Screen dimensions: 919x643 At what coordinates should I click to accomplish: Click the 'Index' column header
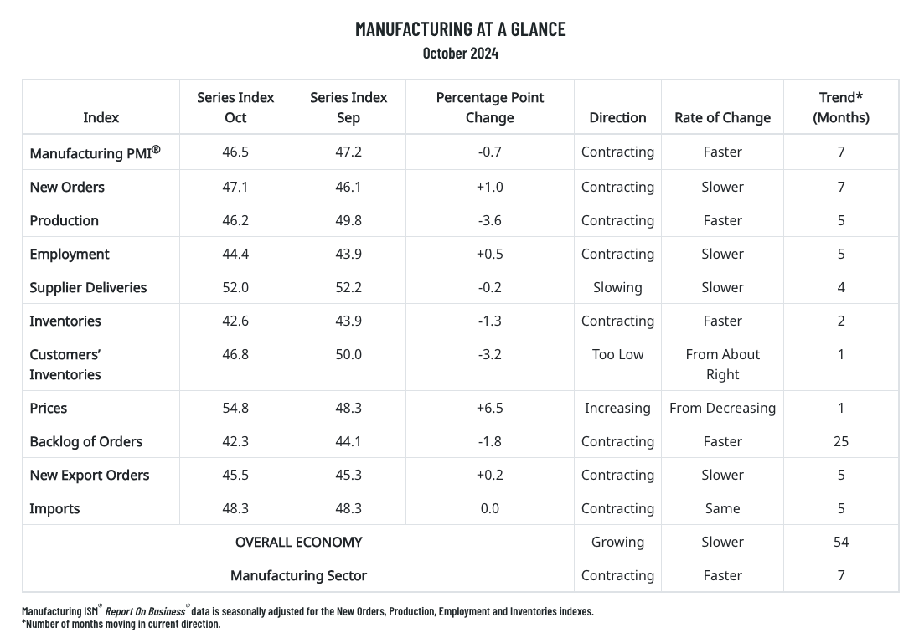(101, 117)
